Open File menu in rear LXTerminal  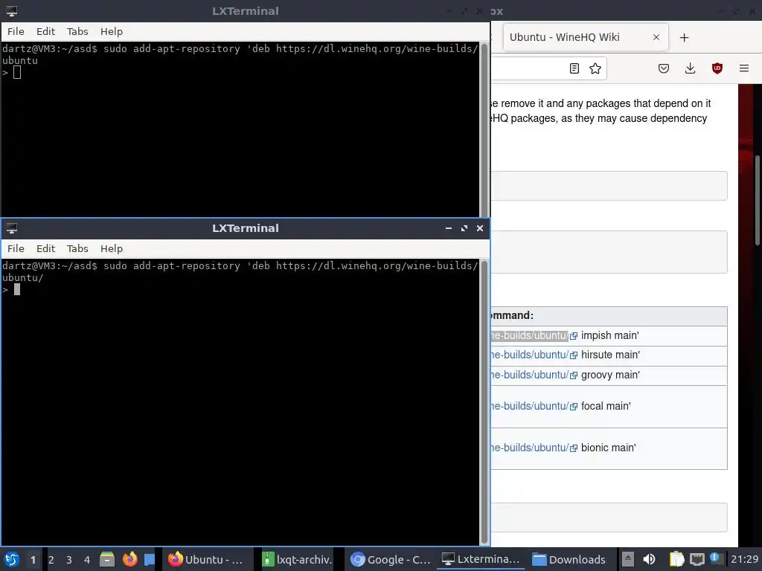pyautogui.click(x=16, y=31)
